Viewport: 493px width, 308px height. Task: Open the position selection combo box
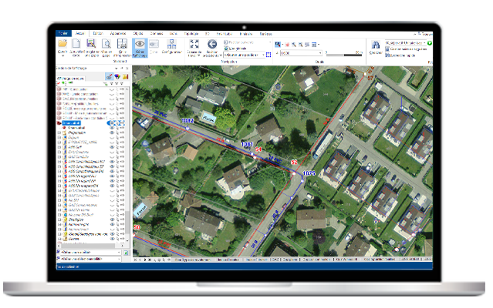245,55
